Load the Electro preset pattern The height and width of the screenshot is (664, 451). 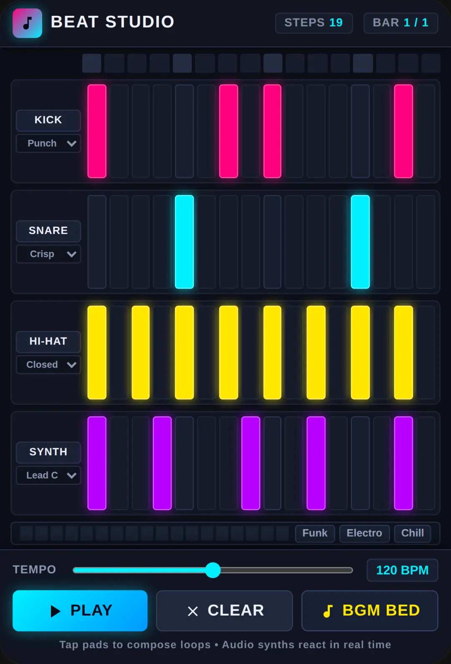364,533
